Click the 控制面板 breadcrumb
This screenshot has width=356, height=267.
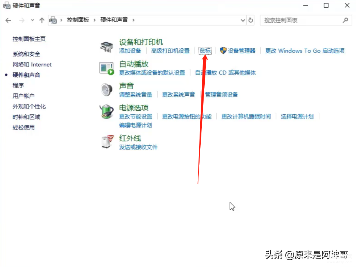(x=78, y=20)
